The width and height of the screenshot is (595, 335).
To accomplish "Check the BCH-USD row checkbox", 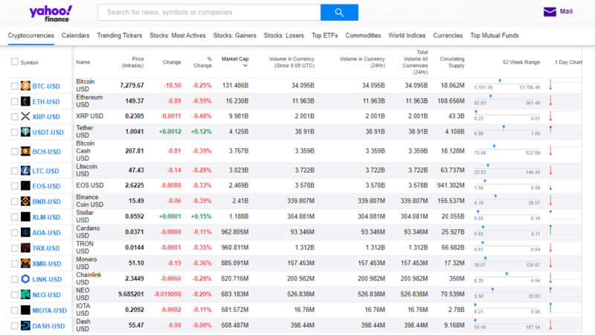I will [14, 152].
